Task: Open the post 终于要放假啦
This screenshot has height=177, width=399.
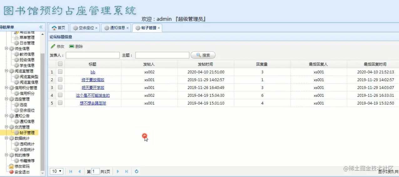Action: click(93, 80)
